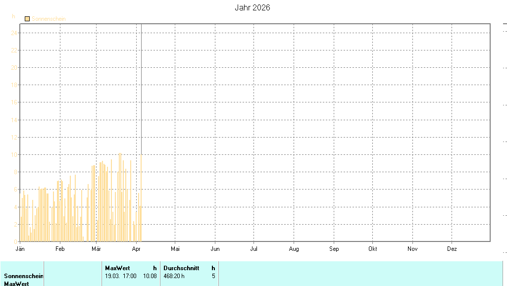507x286 pixels.
Task: Click the Durchschnitt column header
Action: click(x=181, y=268)
